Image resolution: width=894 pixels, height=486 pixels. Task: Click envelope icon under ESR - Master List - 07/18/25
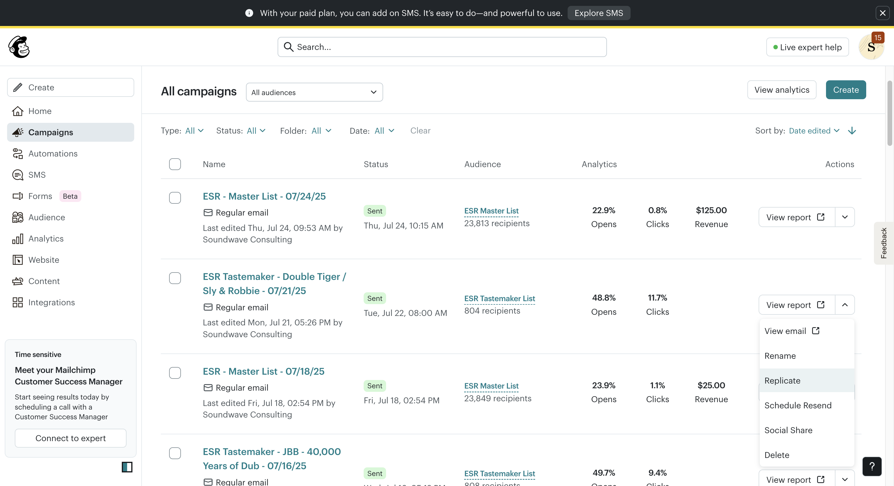pos(208,388)
